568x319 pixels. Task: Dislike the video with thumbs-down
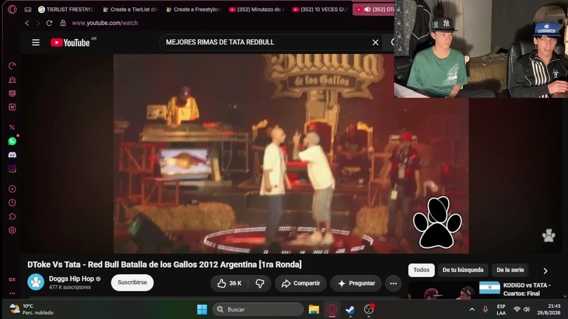(x=260, y=283)
